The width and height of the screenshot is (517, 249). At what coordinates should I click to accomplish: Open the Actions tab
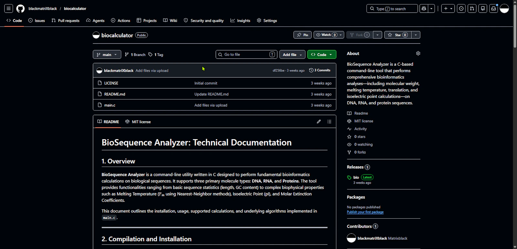click(121, 20)
